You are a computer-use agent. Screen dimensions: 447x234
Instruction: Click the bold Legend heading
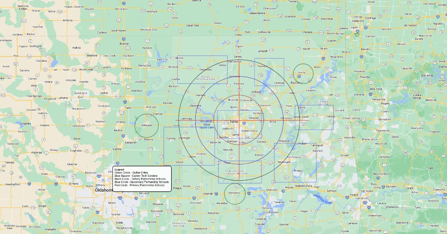pos(120,169)
